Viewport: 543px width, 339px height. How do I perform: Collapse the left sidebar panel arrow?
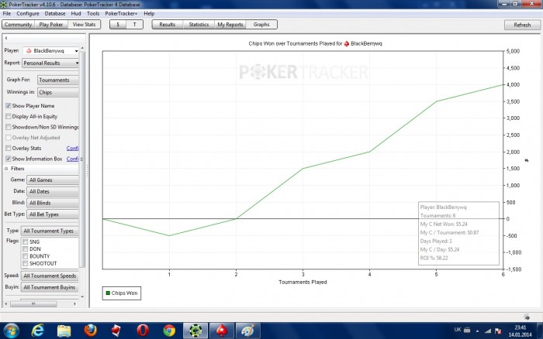[x=6, y=38]
